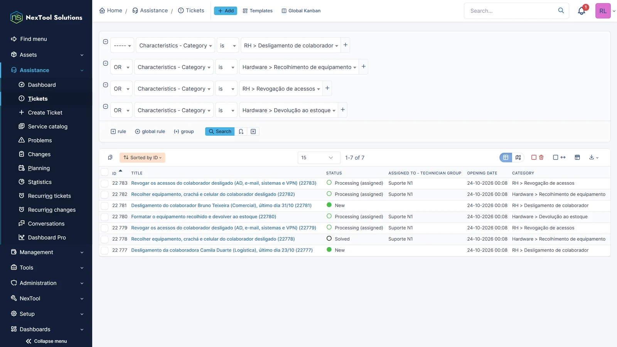Switch to table view icon

coord(506,157)
